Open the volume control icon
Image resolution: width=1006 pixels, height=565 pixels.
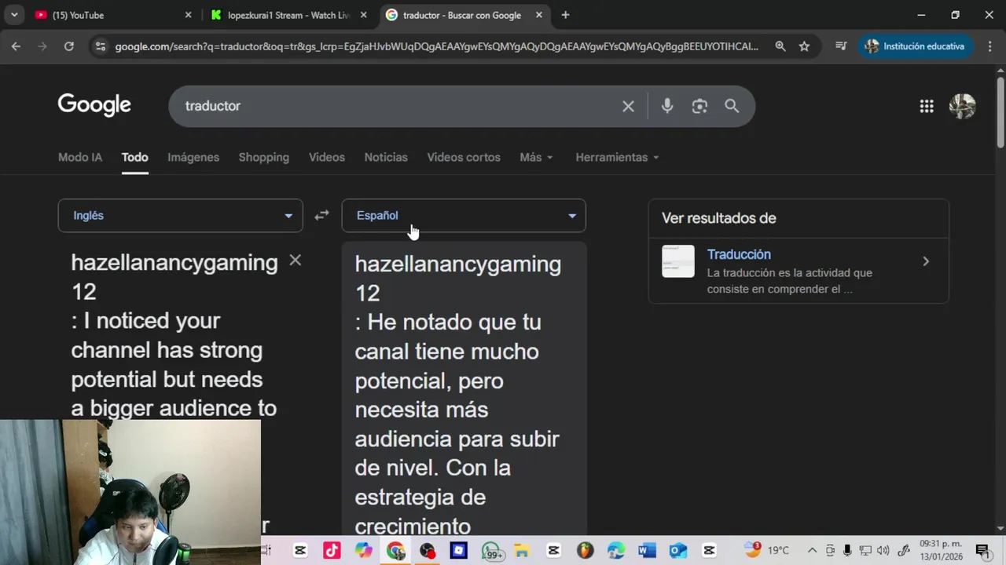(x=883, y=551)
